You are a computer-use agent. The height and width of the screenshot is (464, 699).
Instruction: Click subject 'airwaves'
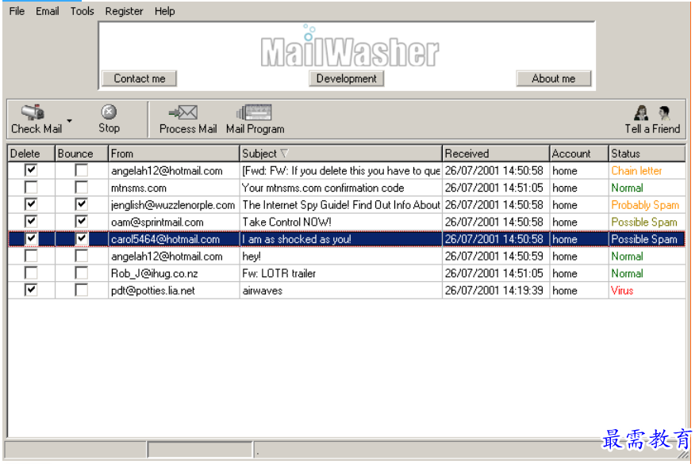263,291
